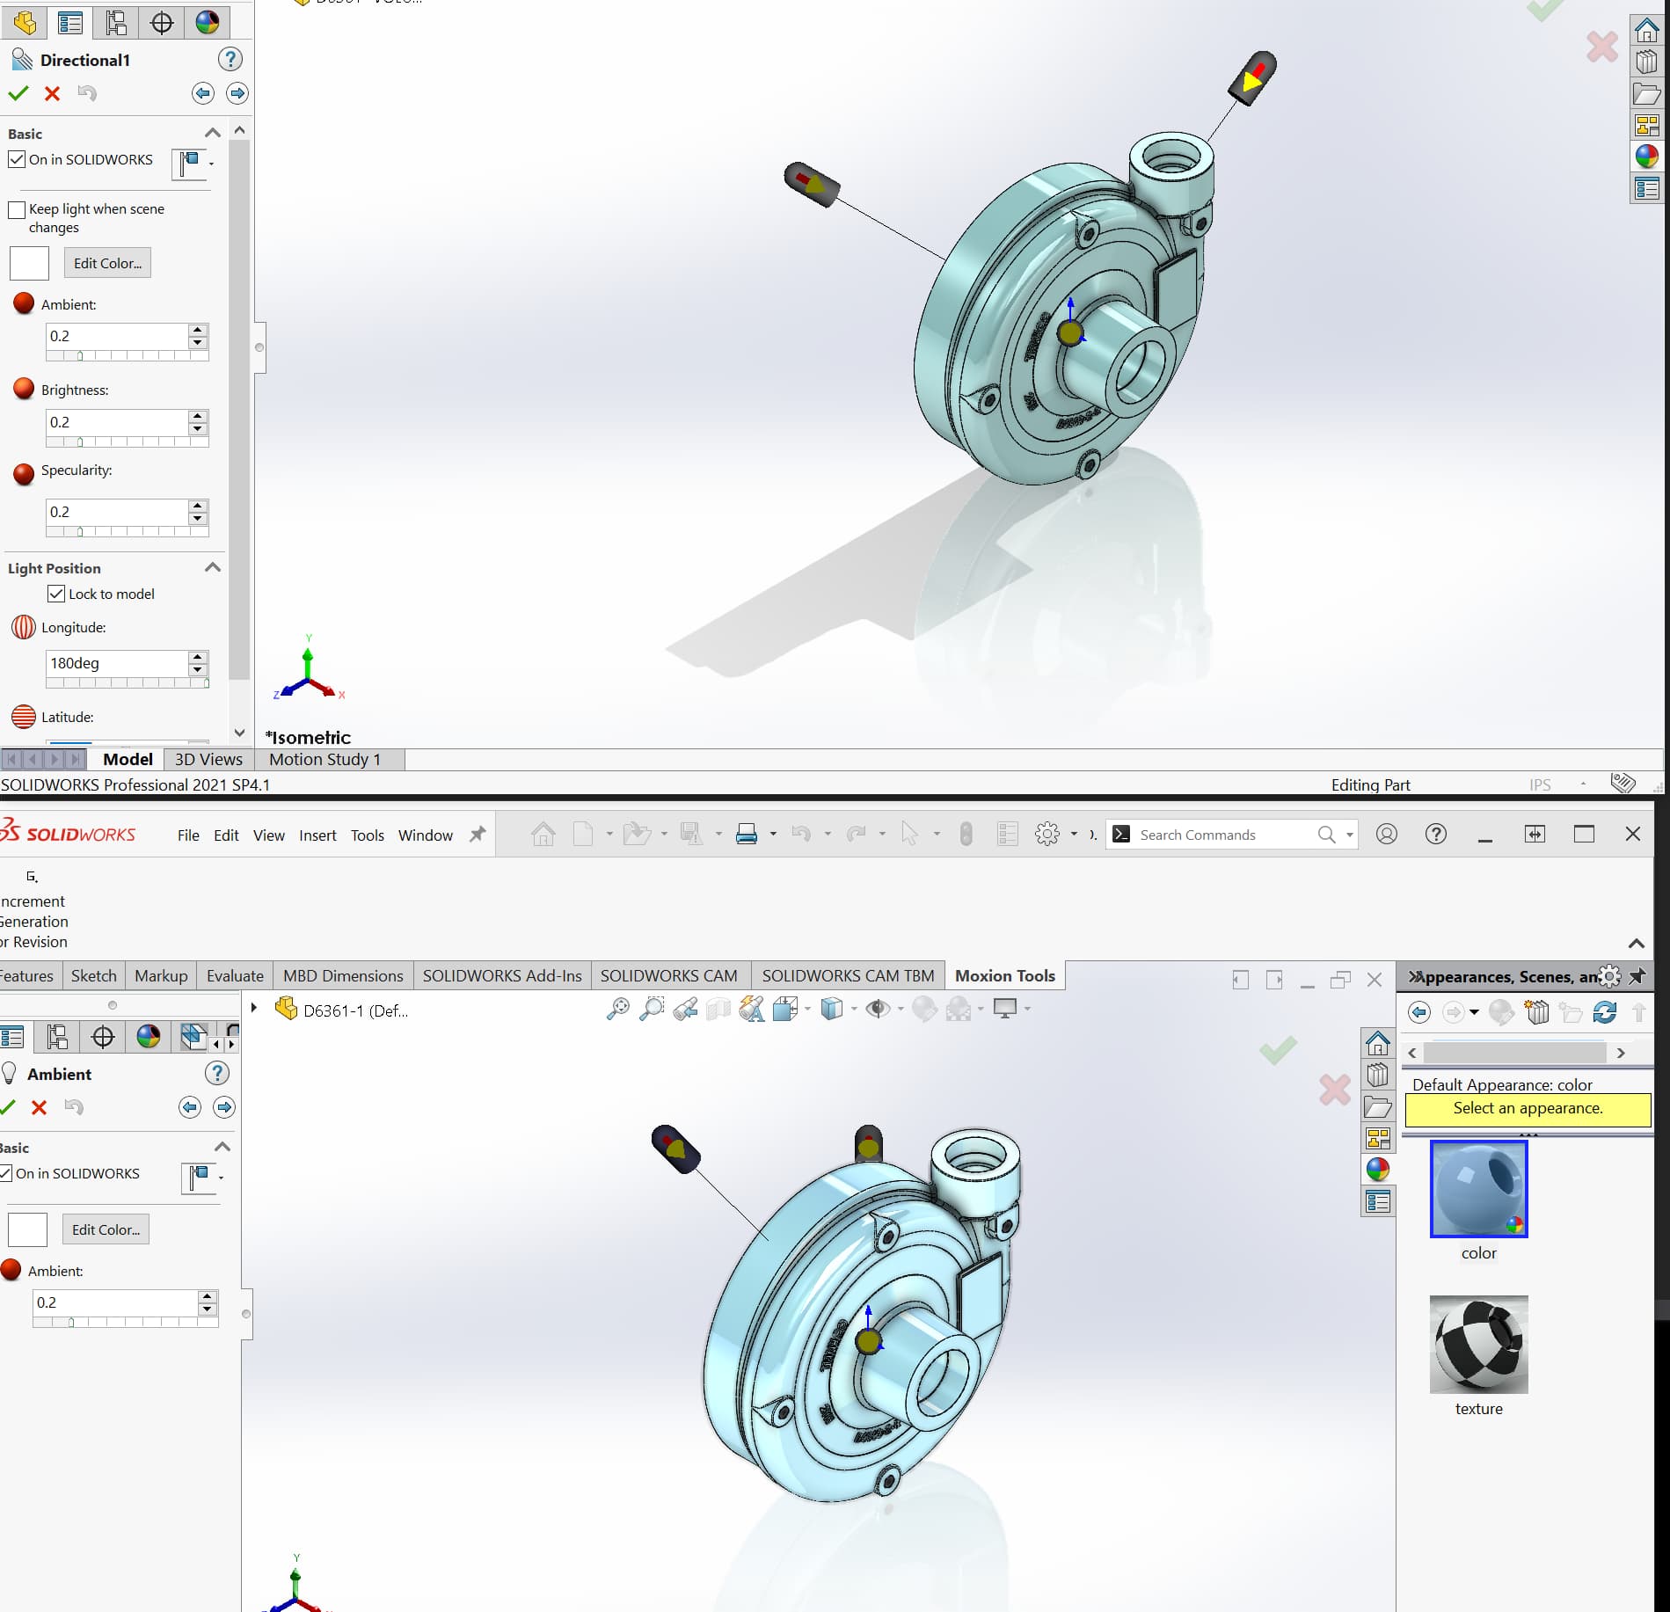
Task: Switch to the Evaluate tab
Action: 235,975
